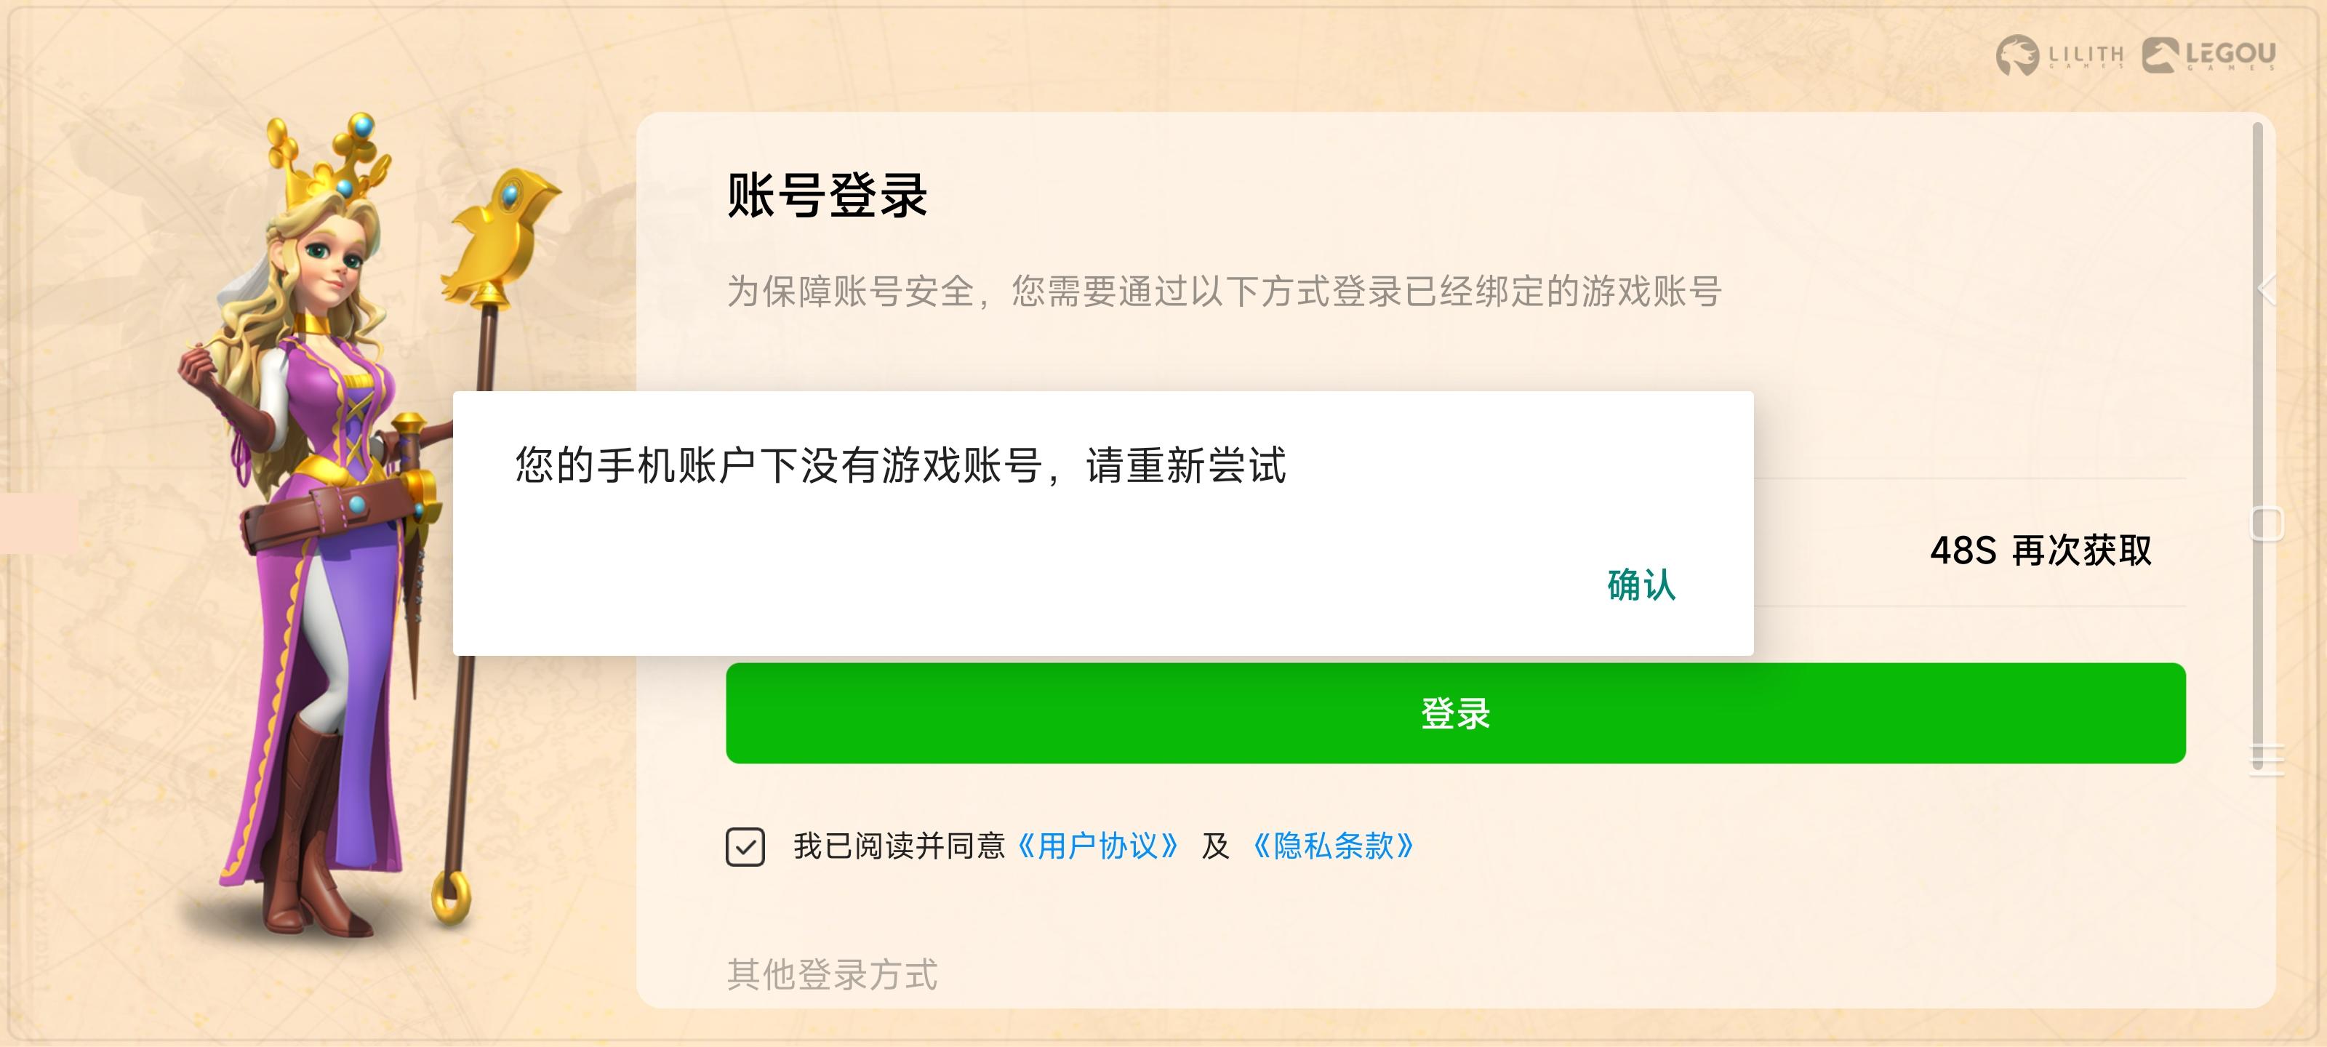Open the 《用户协议》 link
The height and width of the screenshot is (1047, 2327).
point(1097,846)
